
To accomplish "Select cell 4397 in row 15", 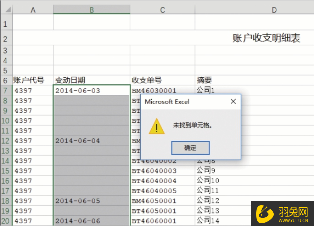I will (x=33, y=171).
